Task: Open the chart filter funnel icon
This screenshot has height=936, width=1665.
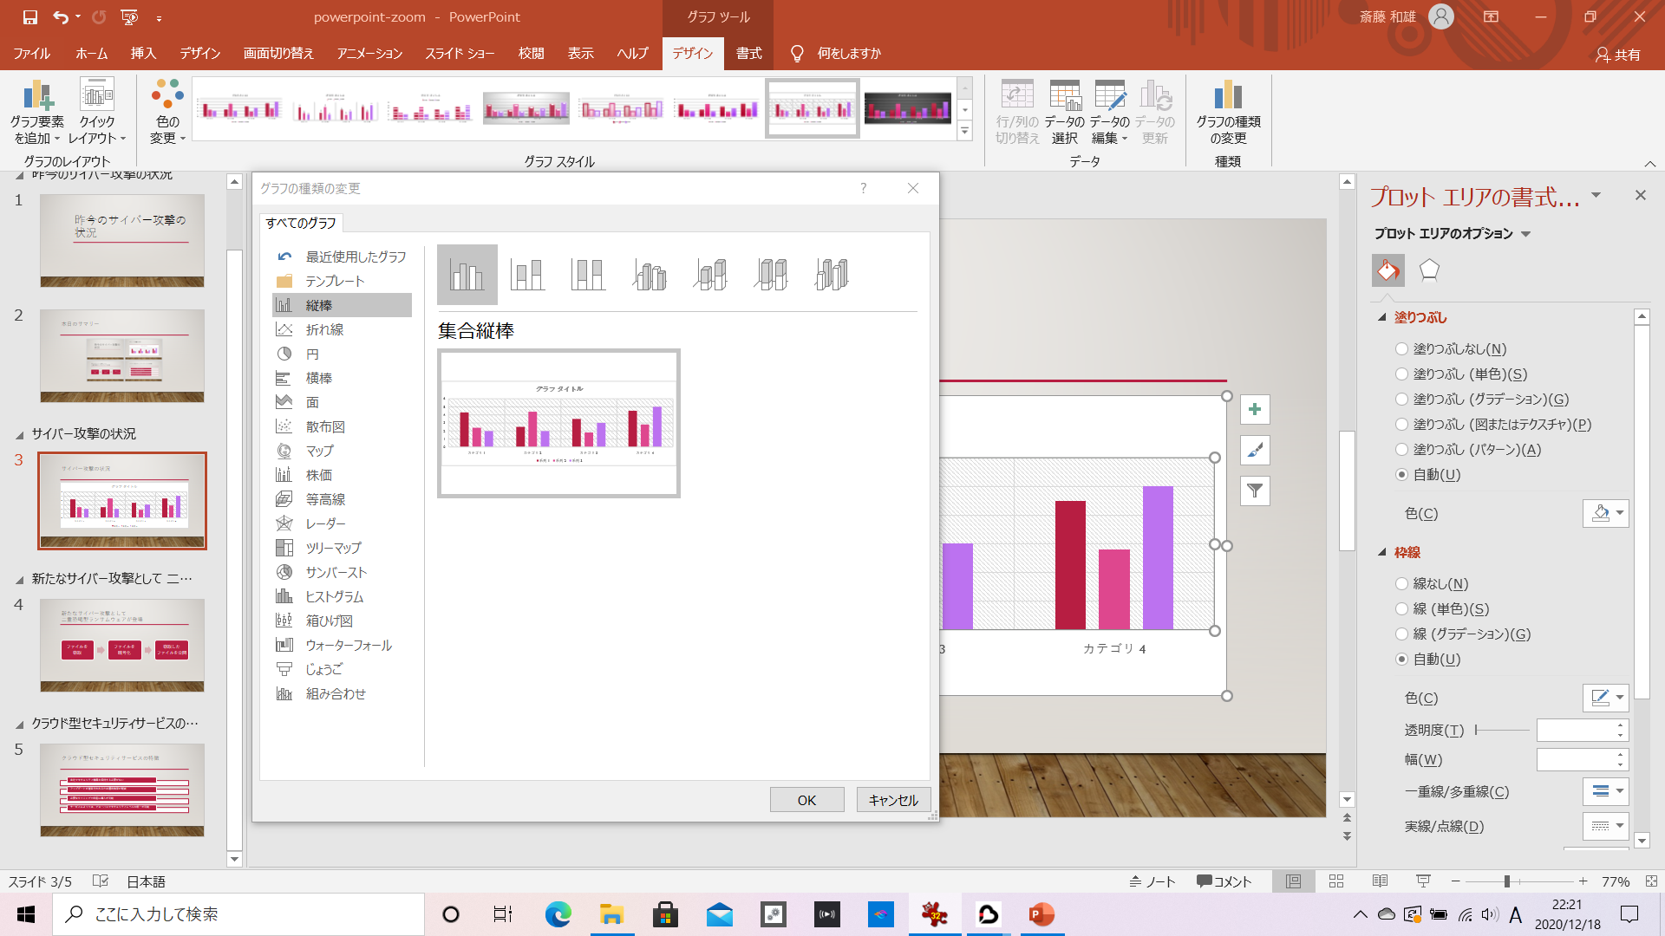Action: 1254,491
